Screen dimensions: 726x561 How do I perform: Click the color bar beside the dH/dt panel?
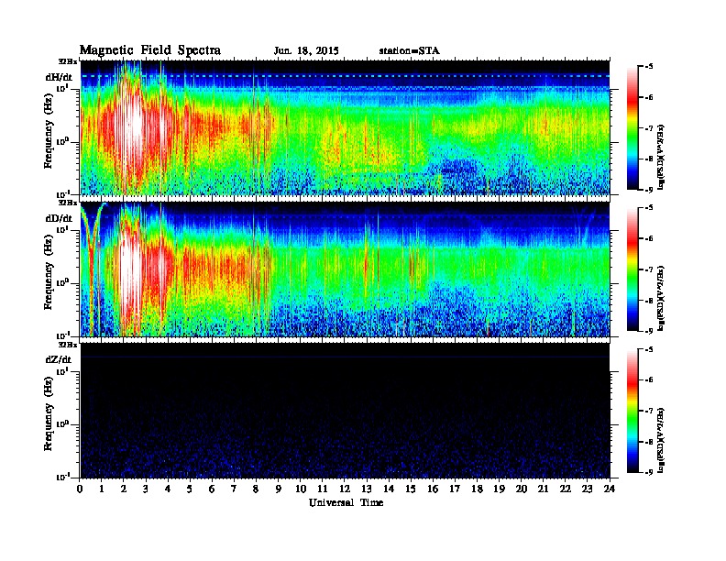tap(632, 128)
